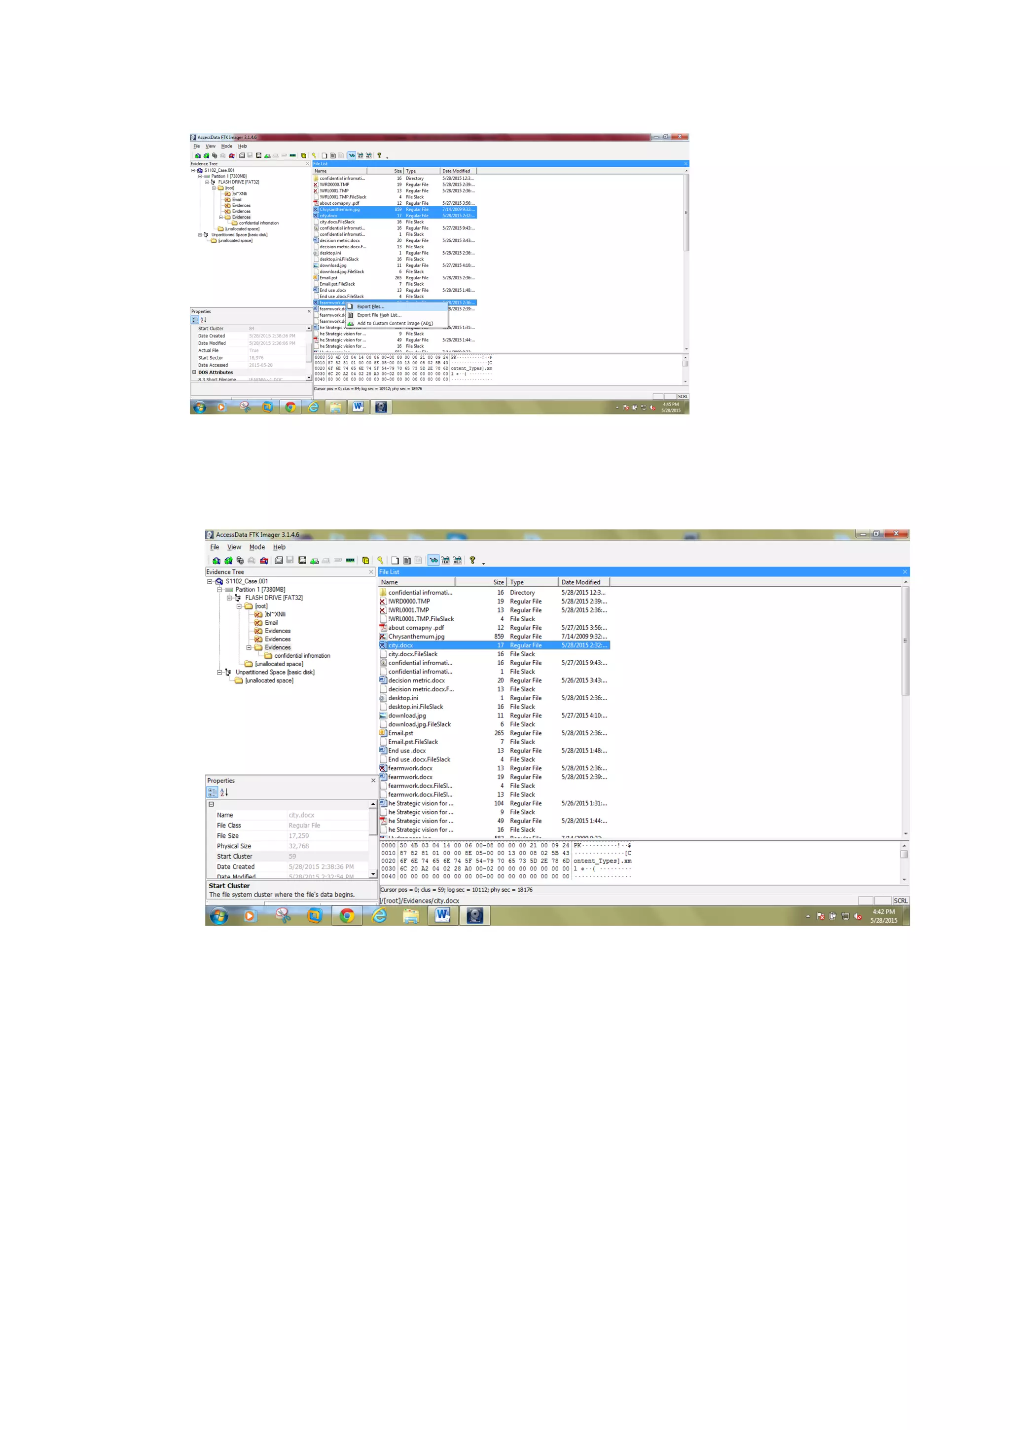Close the Evidence Tree pane
1010x1430 pixels.
tap(371, 572)
